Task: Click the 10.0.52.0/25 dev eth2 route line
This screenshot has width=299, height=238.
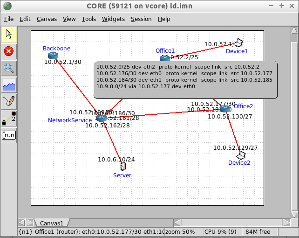Action: click(x=178, y=67)
